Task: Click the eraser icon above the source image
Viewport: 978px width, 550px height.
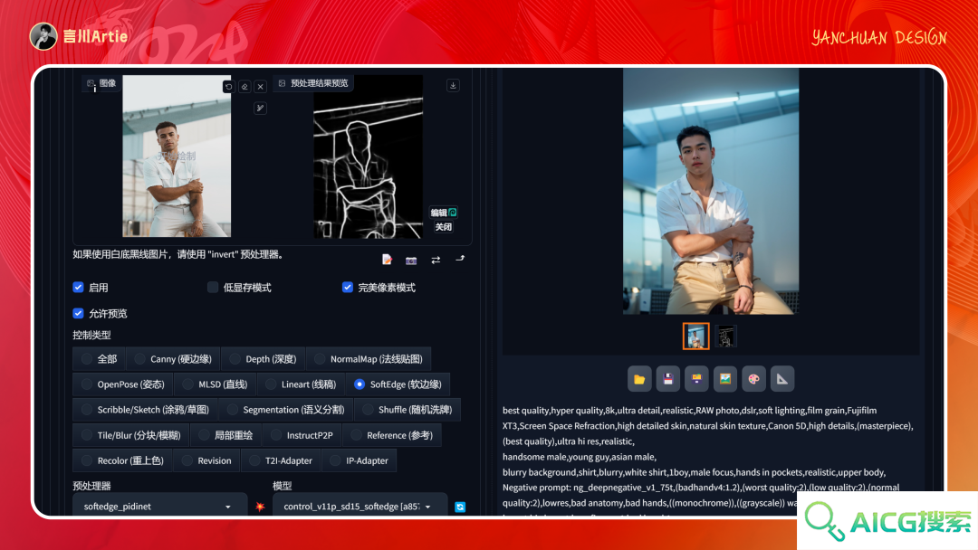Action: tap(244, 87)
